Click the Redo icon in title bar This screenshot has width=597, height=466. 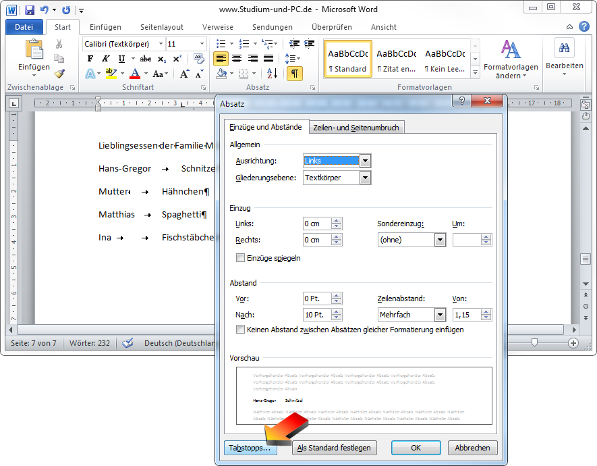[x=66, y=10]
